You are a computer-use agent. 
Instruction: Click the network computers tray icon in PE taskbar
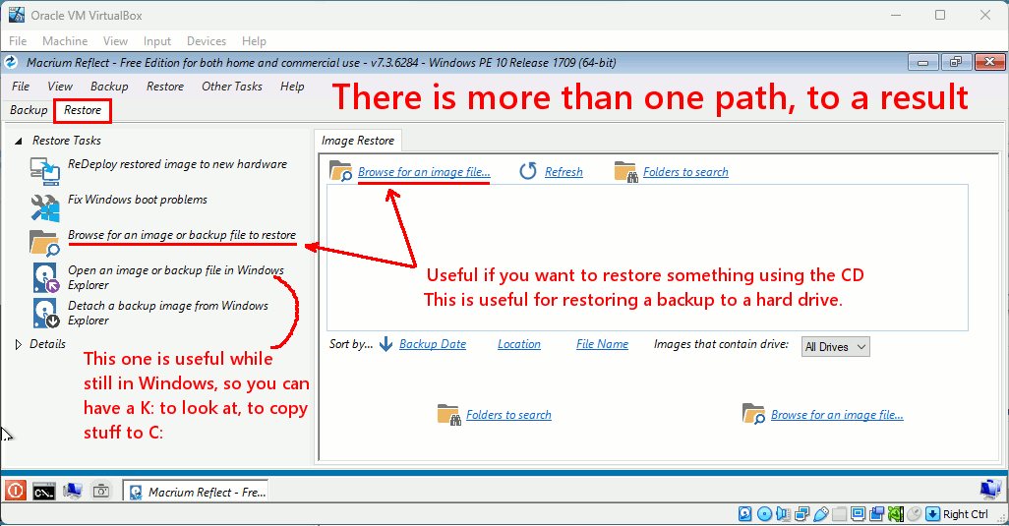coord(991,490)
